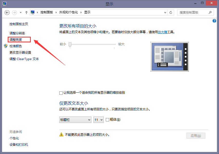Tick the 粗体 bold checkbox

pos(108,120)
